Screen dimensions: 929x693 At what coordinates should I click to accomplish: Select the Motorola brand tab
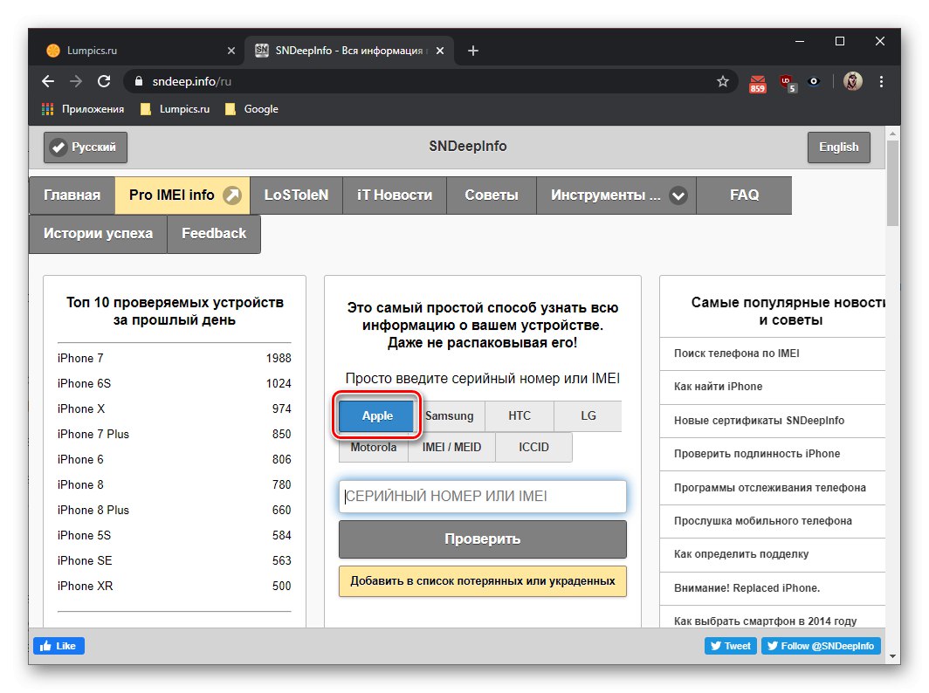pyautogui.click(x=374, y=447)
